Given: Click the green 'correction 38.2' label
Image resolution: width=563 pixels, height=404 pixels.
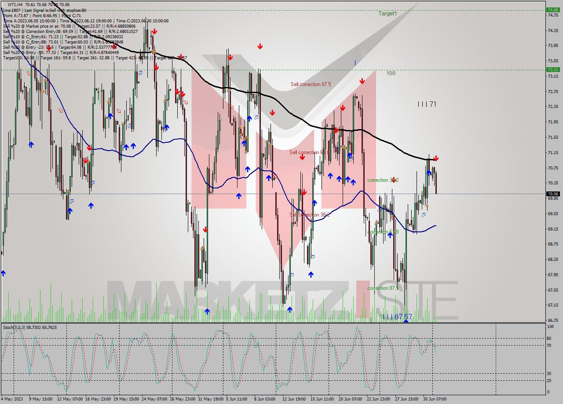Looking at the screenshot, I should [x=383, y=180].
